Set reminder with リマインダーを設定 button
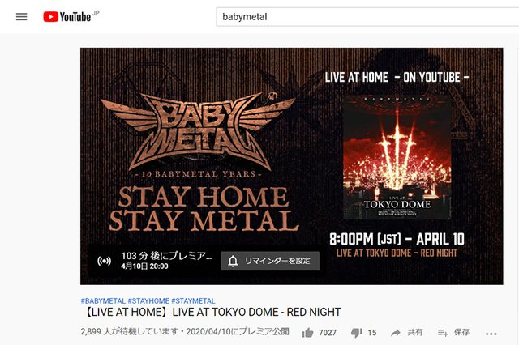519x345 pixels. click(270, 261)
